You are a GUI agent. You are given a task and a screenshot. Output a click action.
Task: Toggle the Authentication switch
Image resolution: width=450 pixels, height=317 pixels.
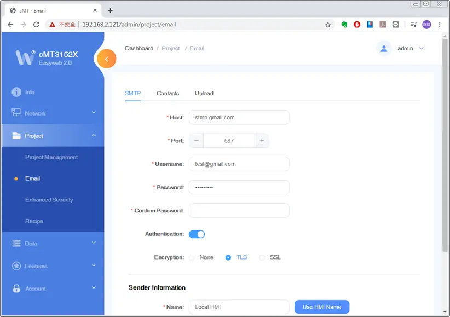(197, 234)
